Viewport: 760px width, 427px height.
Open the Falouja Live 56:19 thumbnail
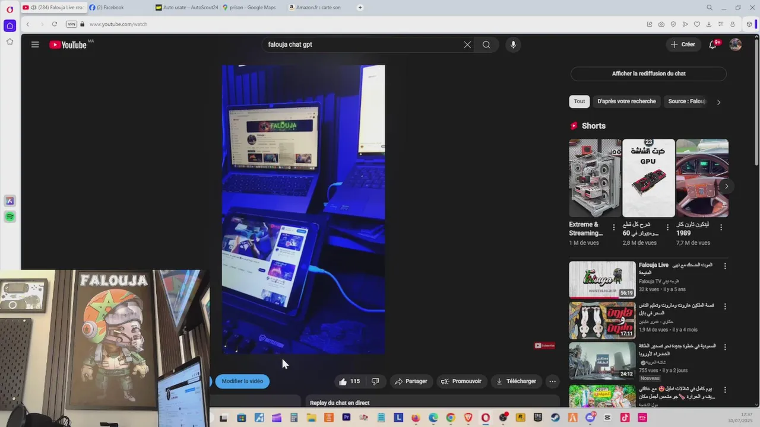[602, 279]
